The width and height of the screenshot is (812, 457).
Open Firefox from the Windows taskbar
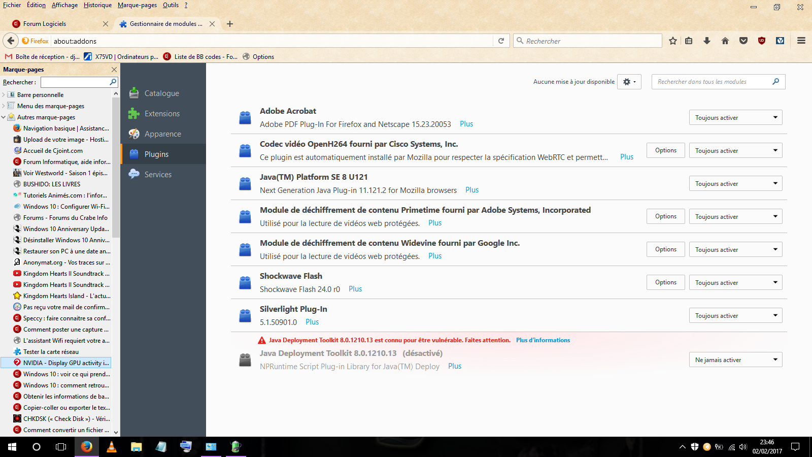click(87, 447)
